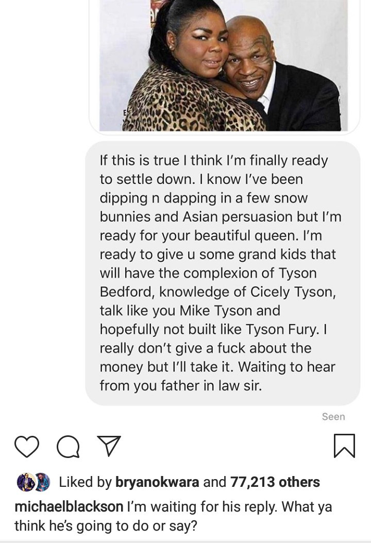Viewport: 371px width, 543px height.
Task: Open the michaelblackson profile from the caption
Action: coord(69,506)
